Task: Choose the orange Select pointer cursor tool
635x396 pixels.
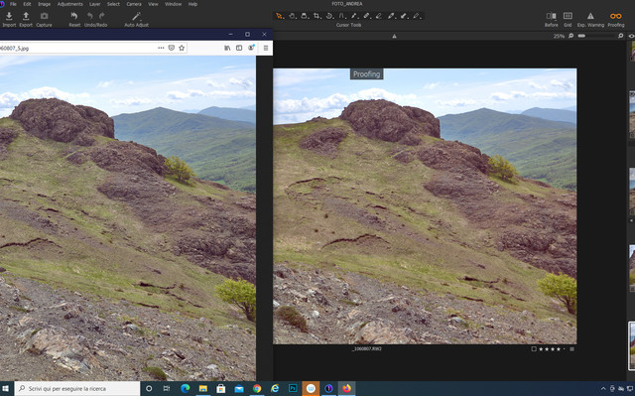Action: click(280, 16)
